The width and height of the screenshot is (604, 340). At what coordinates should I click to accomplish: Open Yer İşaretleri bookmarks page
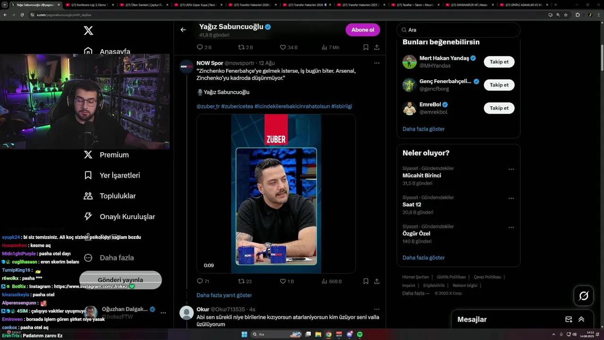112,175
